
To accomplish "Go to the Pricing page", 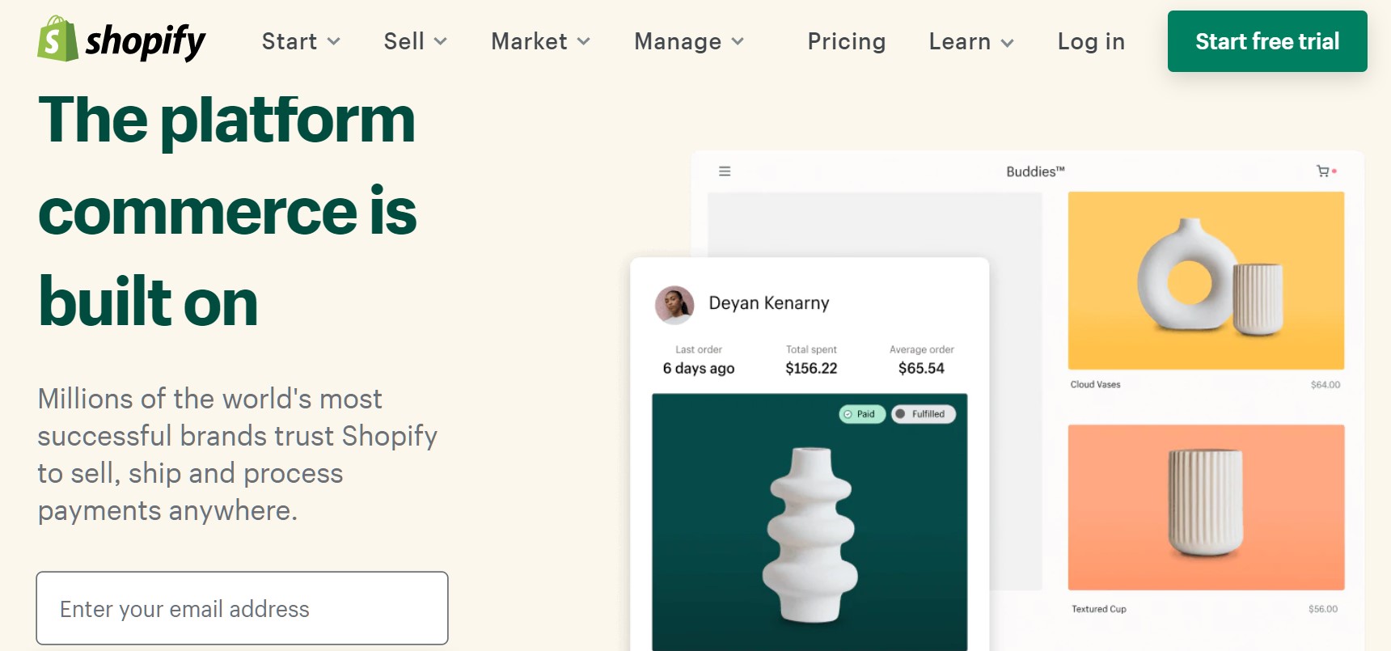I will point(846,41).
